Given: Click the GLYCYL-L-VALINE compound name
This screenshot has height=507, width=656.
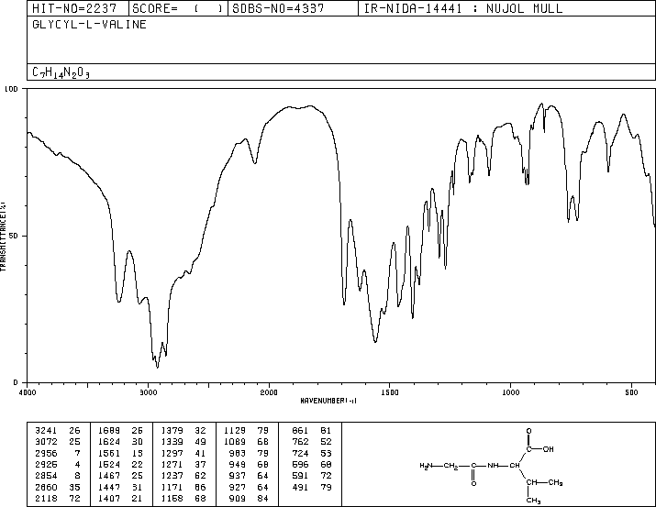Looking at the screenshot, I should [89, 24].
